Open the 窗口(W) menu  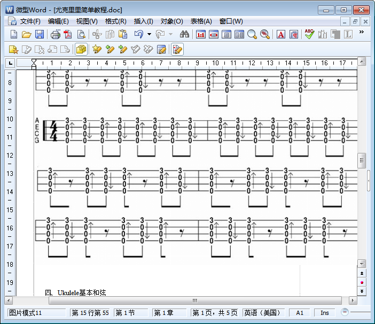click(x=231, y=21)
